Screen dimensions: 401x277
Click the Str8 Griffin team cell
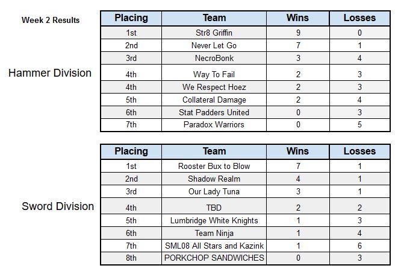214,33
